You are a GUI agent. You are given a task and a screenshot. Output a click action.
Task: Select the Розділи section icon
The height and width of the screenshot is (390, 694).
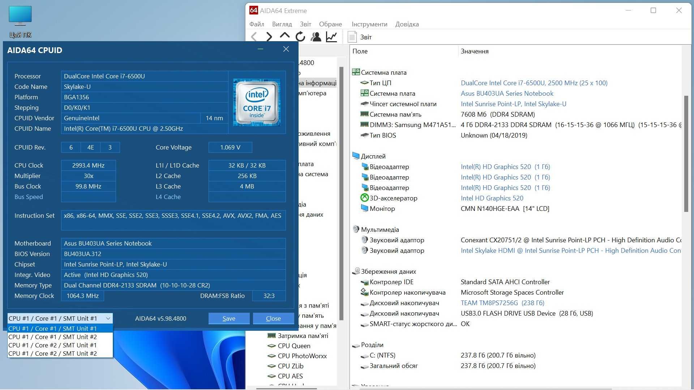click(x=356, y=345)
